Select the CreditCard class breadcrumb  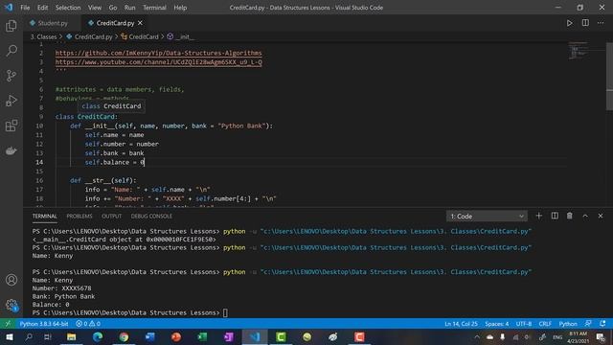(x=140, y=36)
